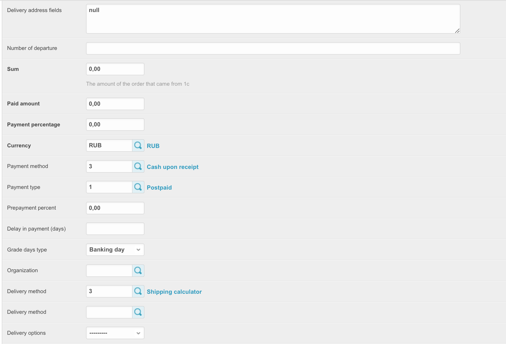
Task: Select the Paid amount input box
Action: click(115, 104)
